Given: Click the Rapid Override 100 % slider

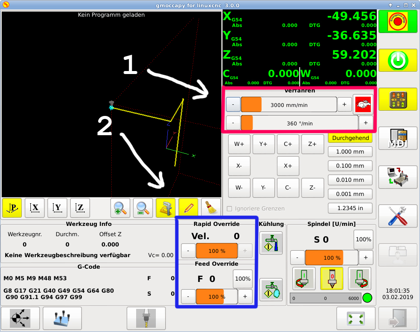Looking at the screenshot, I should pos(217,251).
